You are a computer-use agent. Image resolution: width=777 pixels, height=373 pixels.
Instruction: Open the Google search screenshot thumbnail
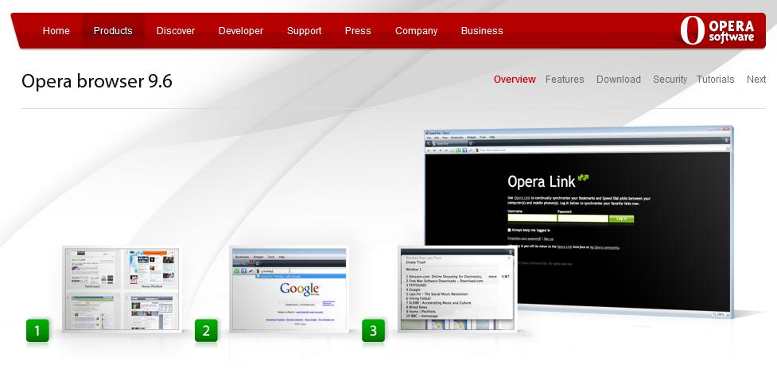click(289, 289)
